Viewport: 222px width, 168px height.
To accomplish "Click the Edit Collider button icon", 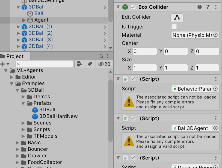I will coord(177,18).
